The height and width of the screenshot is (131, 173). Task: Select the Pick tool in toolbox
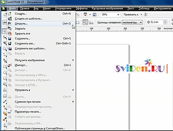click(4, 31)
